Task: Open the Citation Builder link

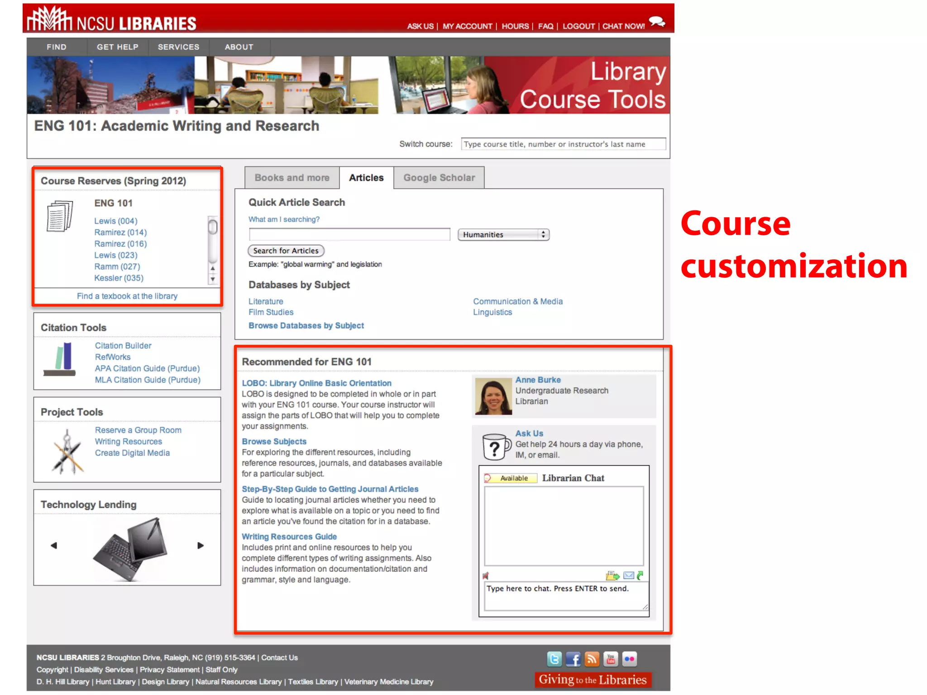Action: tap(123, 345)
